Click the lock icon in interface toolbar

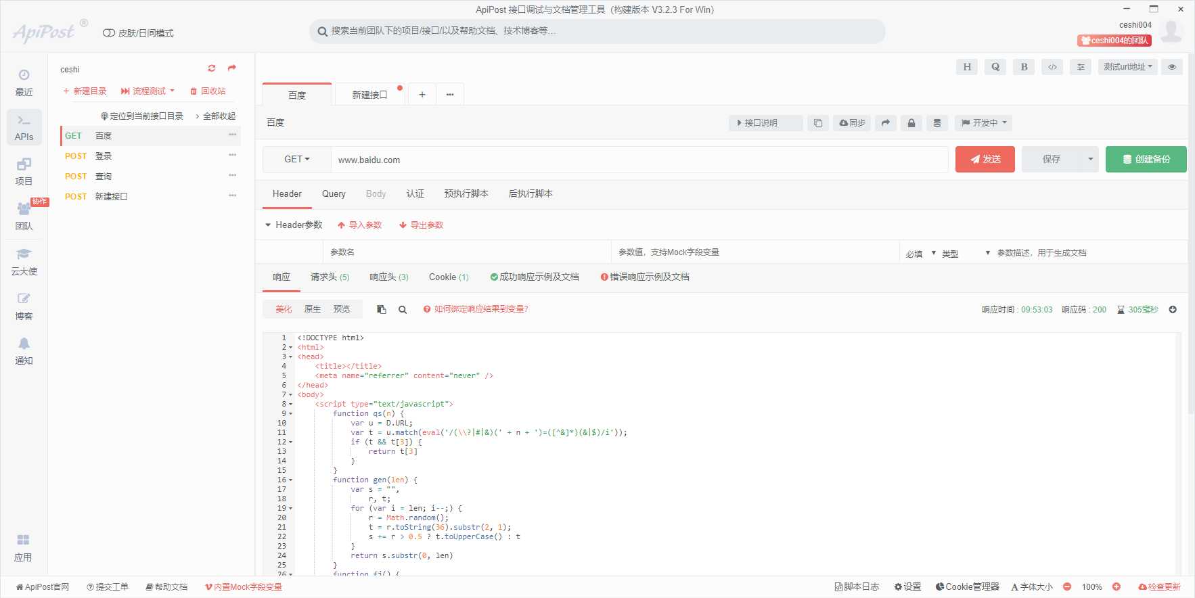pos(911,123)
